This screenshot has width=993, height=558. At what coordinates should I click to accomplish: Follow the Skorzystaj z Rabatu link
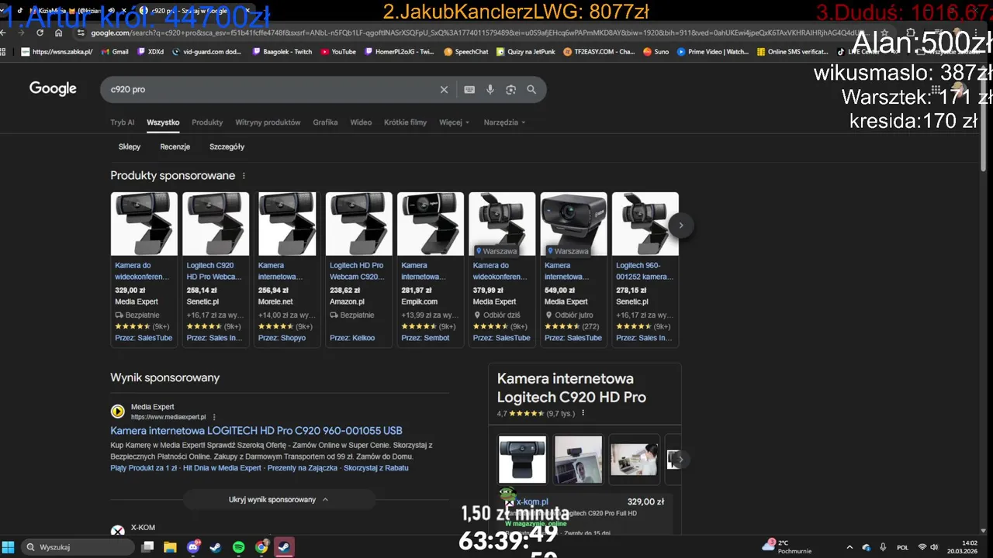375,468
